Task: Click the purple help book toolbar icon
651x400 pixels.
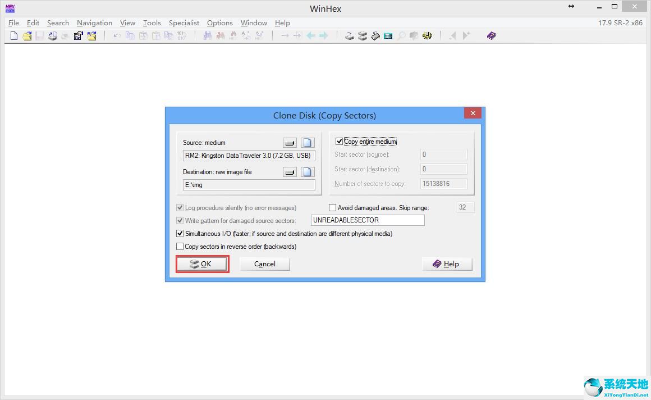Action: coord(492,36)
